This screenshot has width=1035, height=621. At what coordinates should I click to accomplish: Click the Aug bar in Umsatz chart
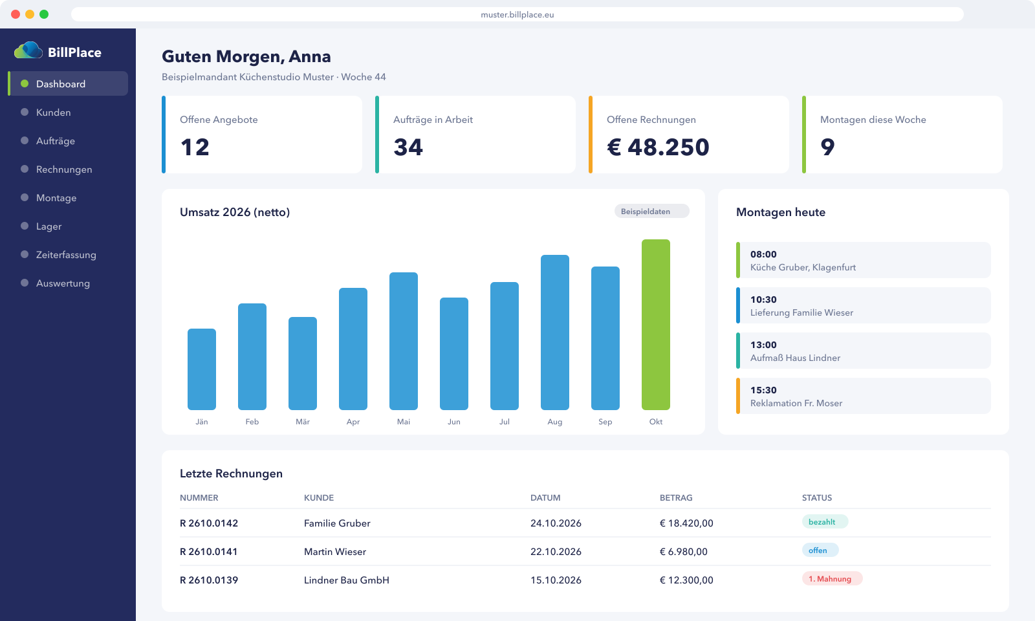click(x=555, y=332)
